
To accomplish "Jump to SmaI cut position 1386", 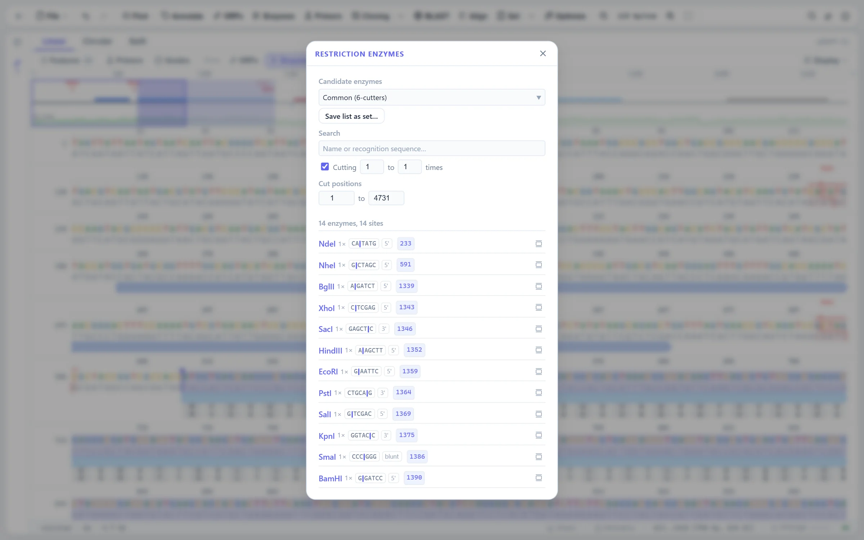I will (x=417, y=456).
